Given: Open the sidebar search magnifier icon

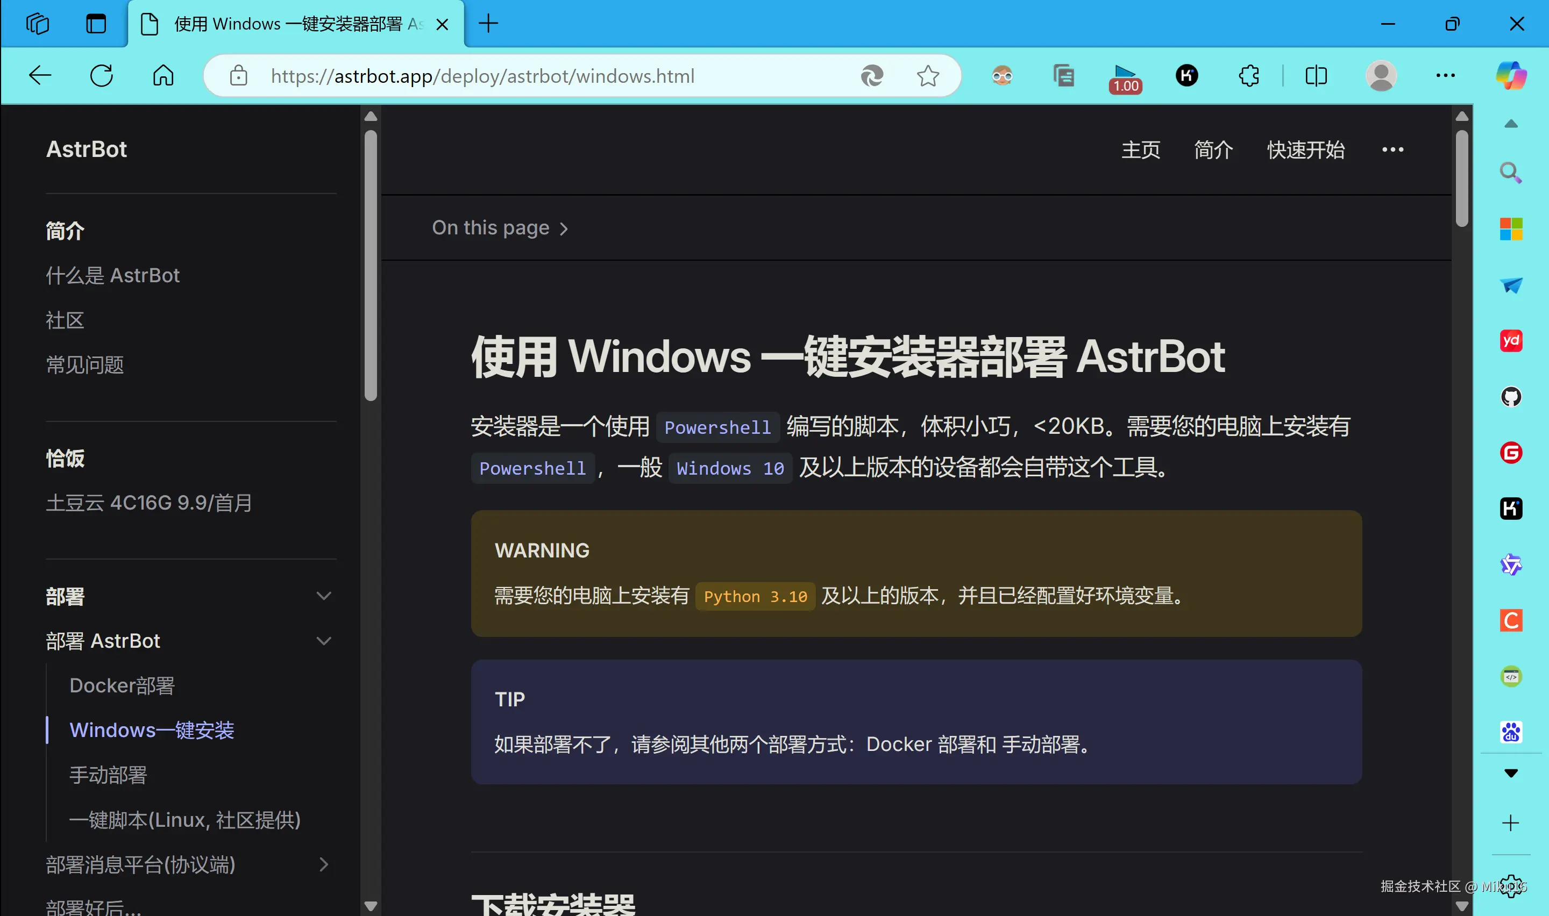Looking at the screenshot, I should [x=1511, y=173].
